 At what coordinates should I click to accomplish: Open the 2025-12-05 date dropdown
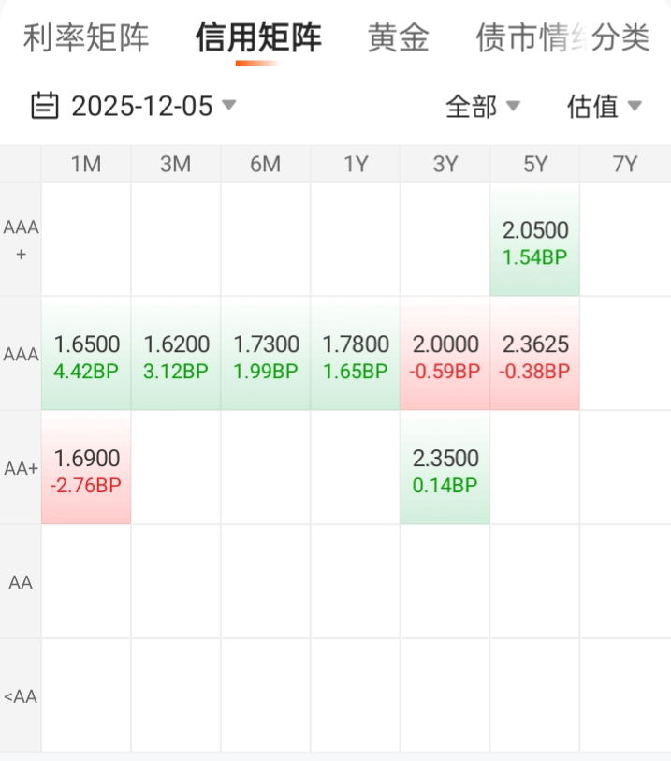pos(142,106)
